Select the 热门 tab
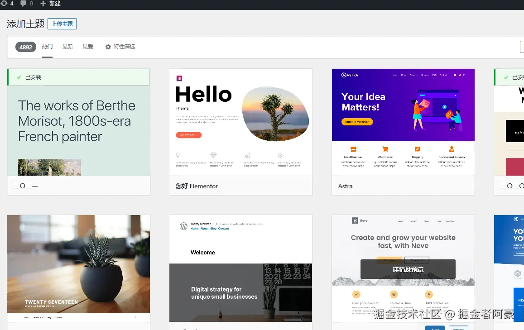This screenshot has width=524, height=330. pyautogui.click(x=47, y=47)
